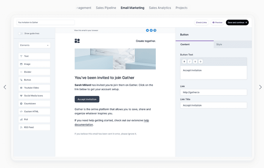Switch to the Style tab

pyautogui.click(x=233, y=44)
